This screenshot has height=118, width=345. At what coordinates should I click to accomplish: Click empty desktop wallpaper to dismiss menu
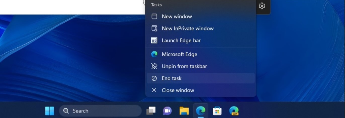click(x=63, y=62)
